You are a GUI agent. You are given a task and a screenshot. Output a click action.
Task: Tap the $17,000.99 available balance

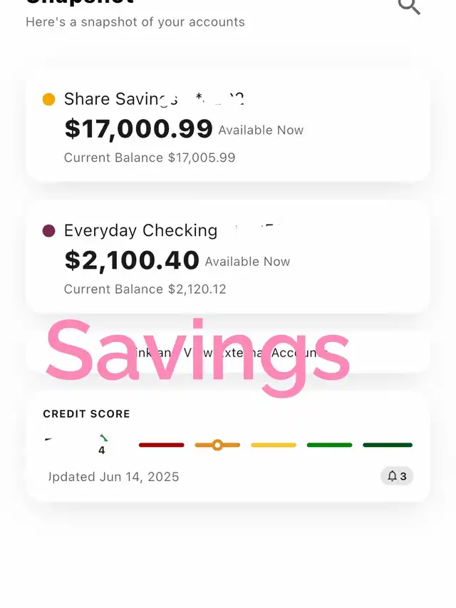click(x=139, y=129)
